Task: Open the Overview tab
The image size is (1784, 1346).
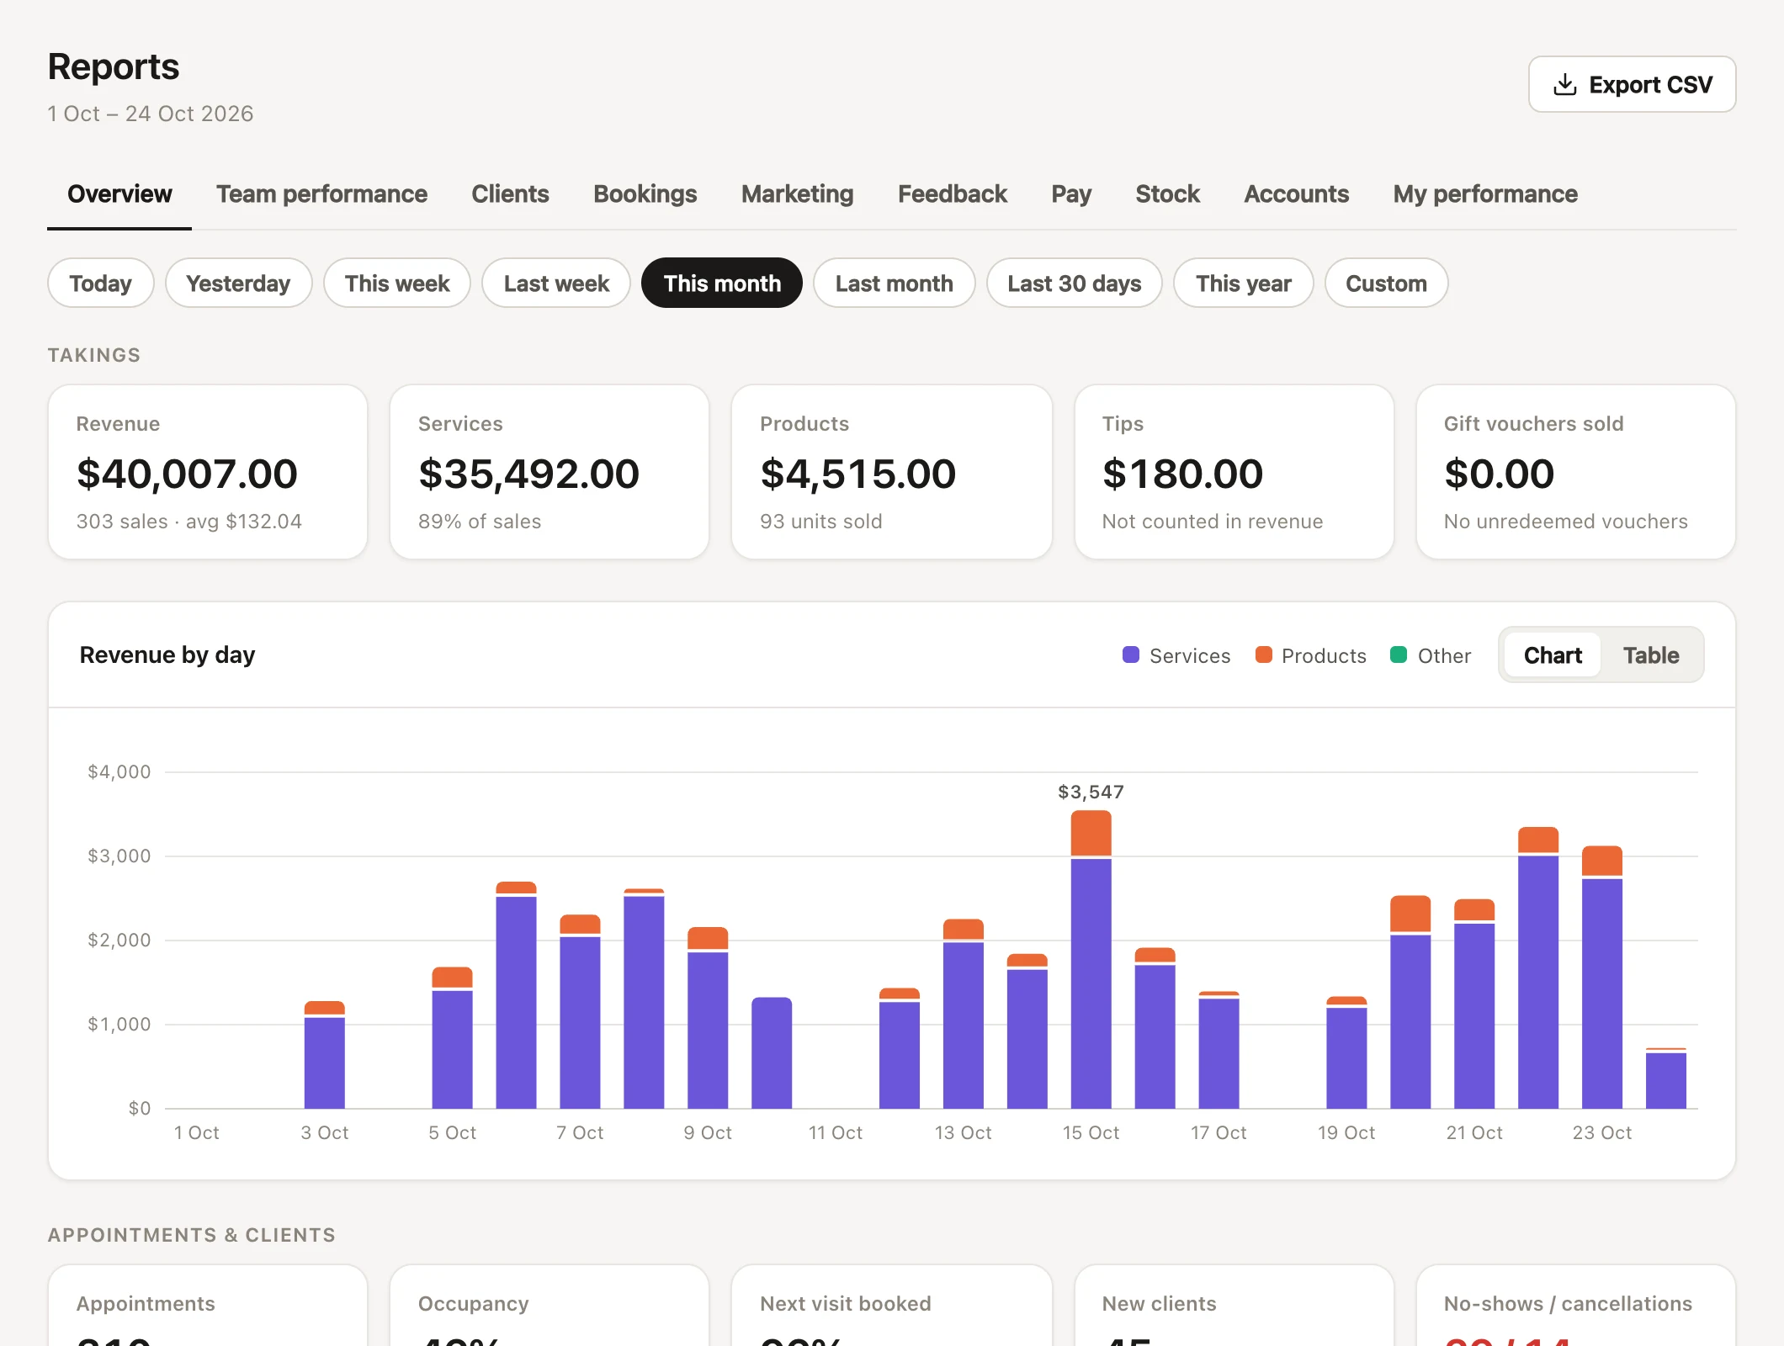Action: [x=119, y=194]
